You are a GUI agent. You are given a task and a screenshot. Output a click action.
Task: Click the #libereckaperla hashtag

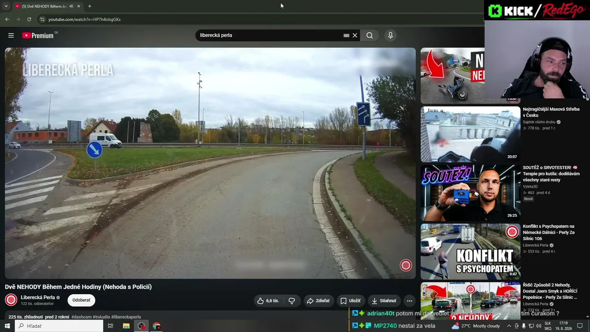126,317
